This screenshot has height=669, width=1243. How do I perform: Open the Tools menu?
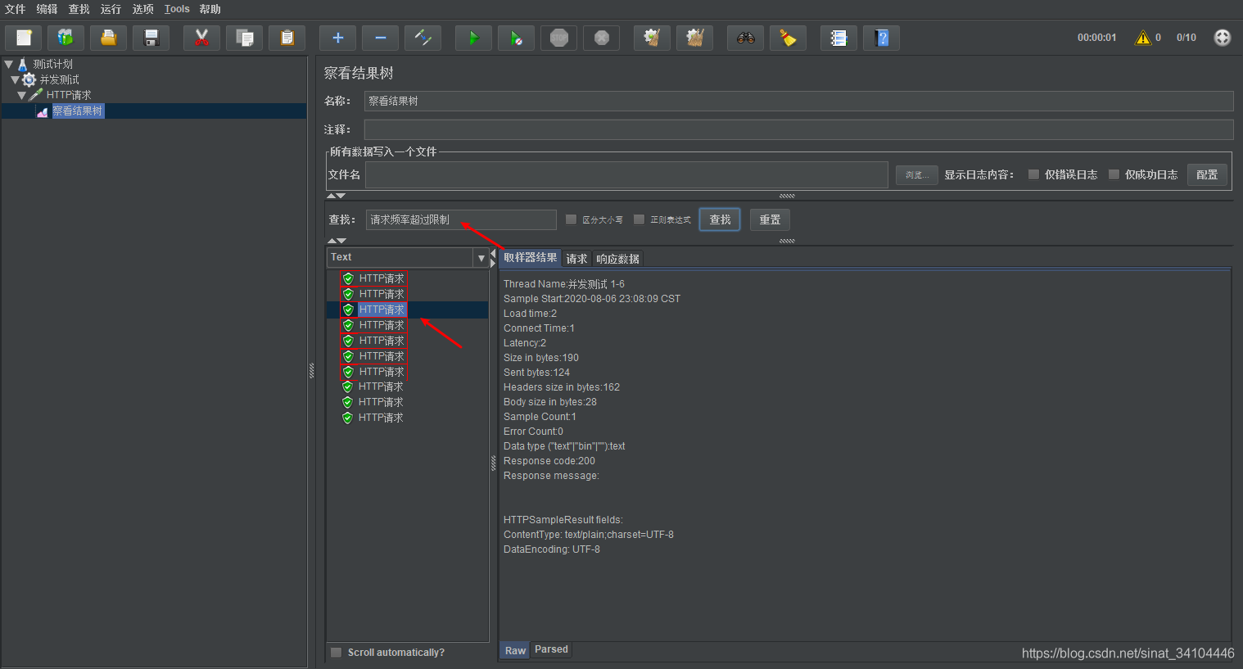pyautogui.click(x=176, y=9)
